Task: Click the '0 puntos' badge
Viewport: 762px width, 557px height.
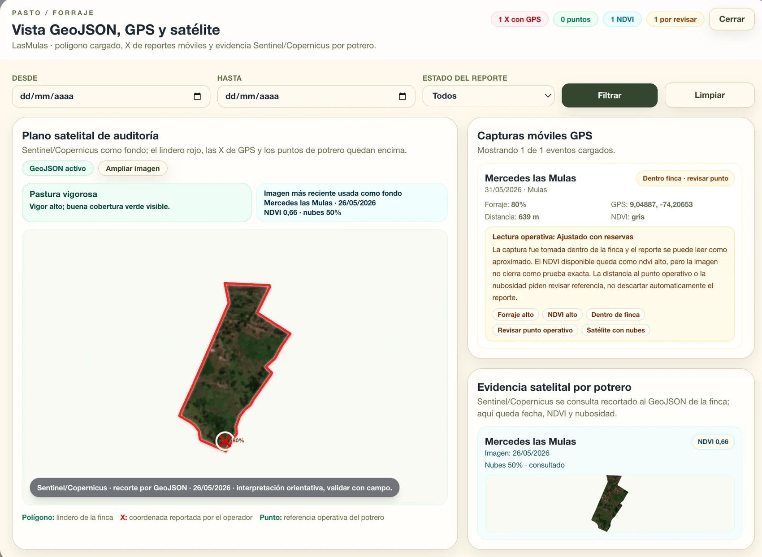Action: click(x=576, y=19)
